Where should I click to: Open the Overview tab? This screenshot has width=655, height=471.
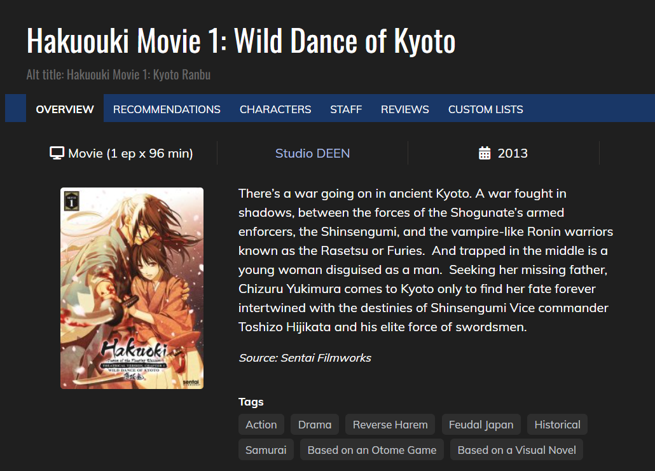(65, 109)
